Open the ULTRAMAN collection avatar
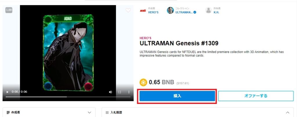 [170, 10]
